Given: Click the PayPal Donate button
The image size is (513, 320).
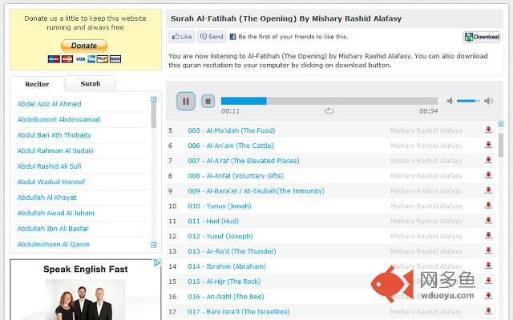Looking at the screenshot, I should 84,46.
